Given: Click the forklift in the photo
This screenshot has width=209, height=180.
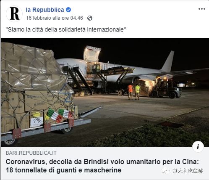Looking at the screenshot, I should point(165,87).
